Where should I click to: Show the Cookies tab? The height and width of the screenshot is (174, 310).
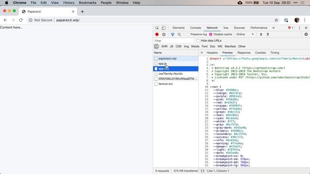[x=260, y=53]
